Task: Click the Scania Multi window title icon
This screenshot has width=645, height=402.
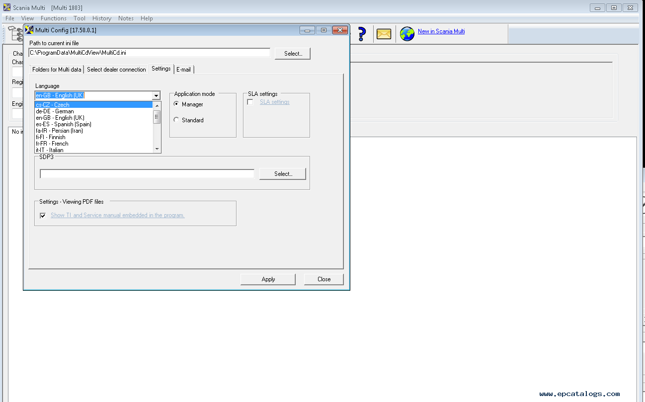Action: point(7,7)
